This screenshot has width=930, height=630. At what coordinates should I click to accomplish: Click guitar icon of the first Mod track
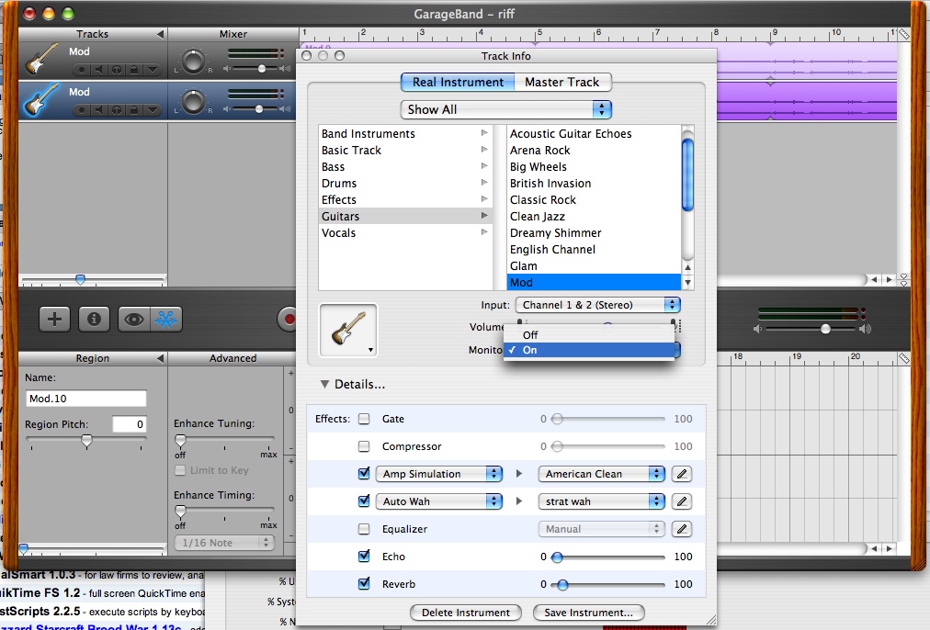coord(41,60)
